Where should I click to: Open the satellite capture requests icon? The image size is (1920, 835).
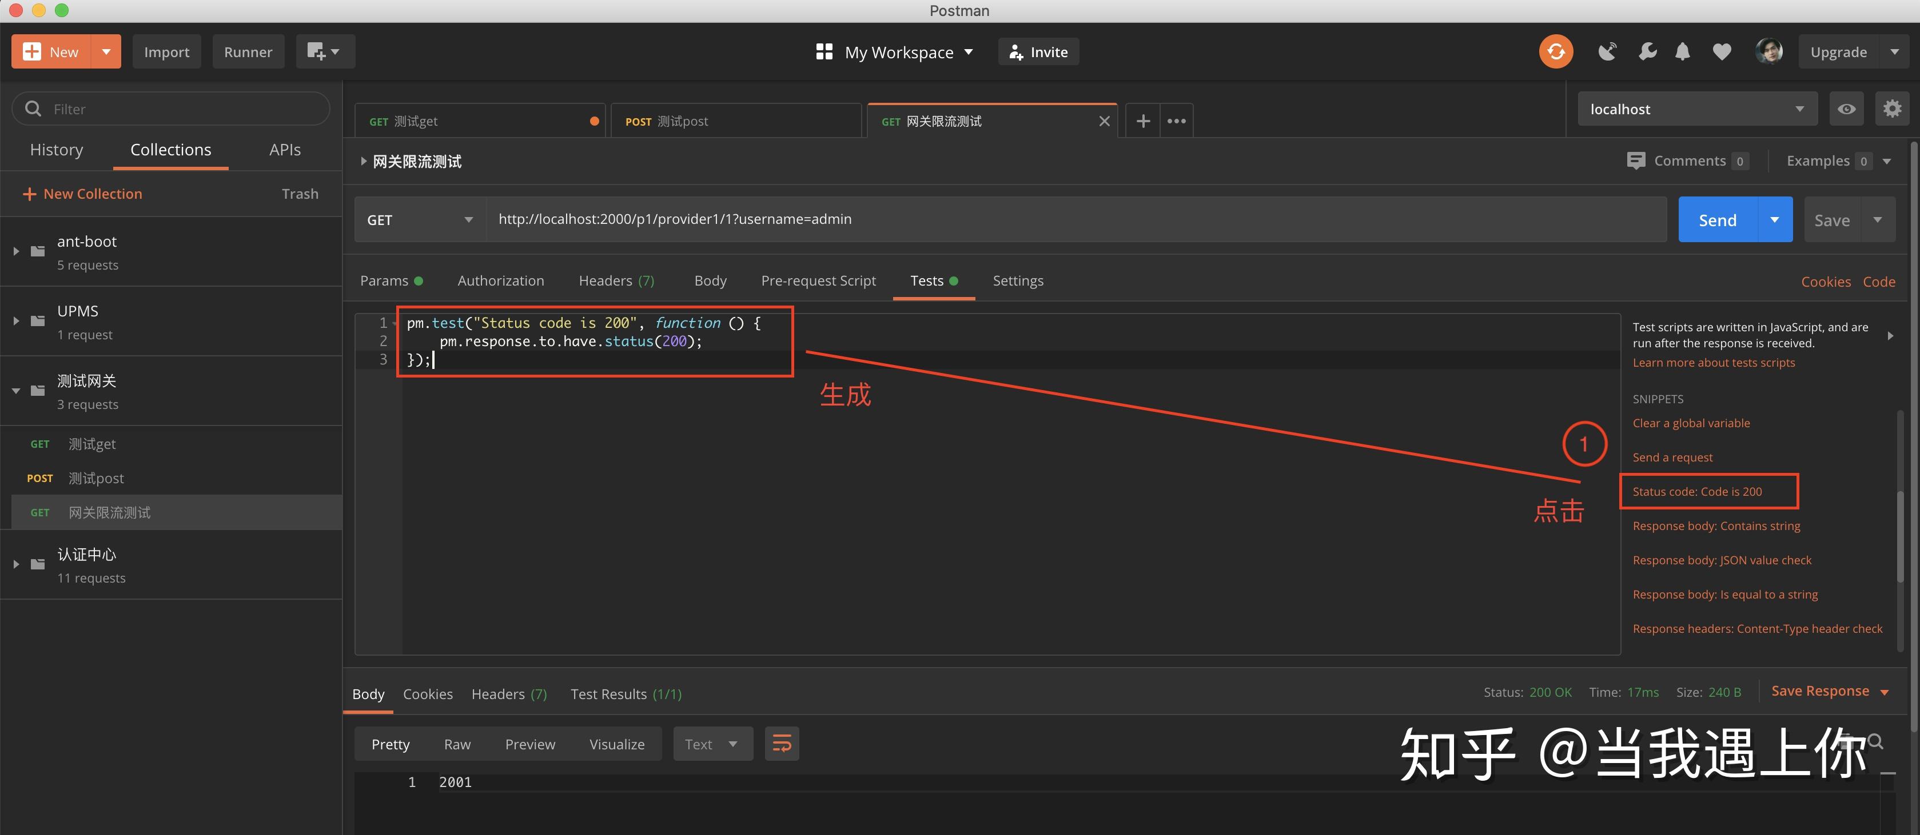[x=1607, y=51]
